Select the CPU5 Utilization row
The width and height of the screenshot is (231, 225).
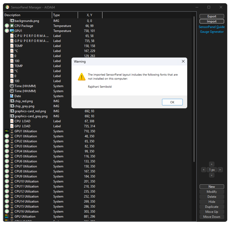(x=98, y=156)
